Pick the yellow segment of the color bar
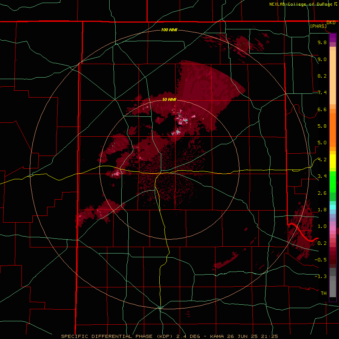339x339 pixels. tap(333, 161)
